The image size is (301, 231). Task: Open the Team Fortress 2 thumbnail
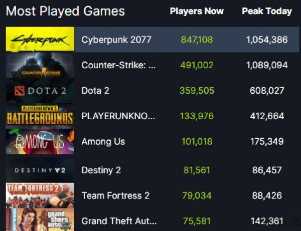point(40,195)
